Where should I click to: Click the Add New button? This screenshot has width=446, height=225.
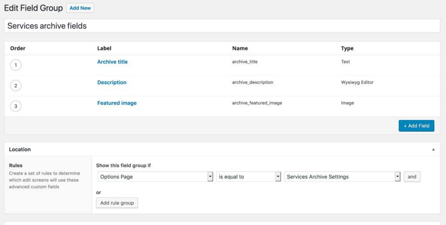point(80,8)
